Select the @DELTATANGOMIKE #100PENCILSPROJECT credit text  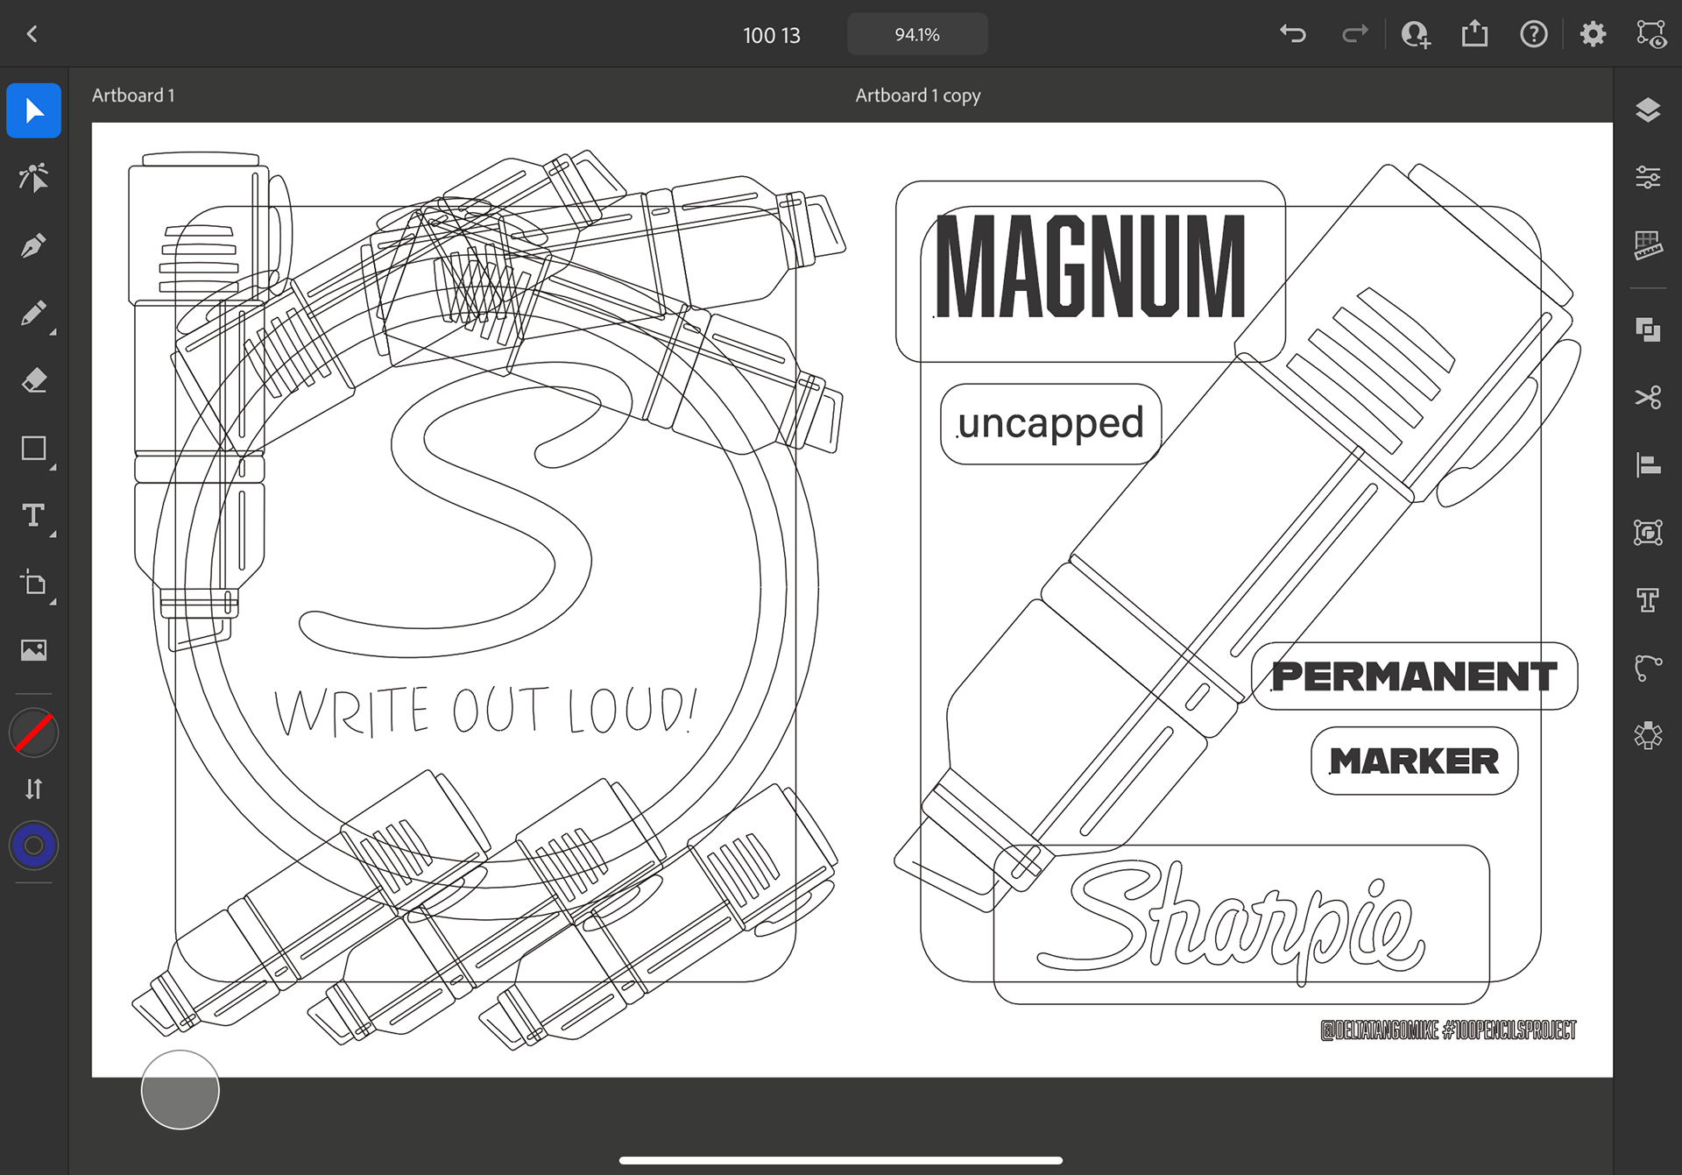pyautogui.click(x=1447, y=1030)
